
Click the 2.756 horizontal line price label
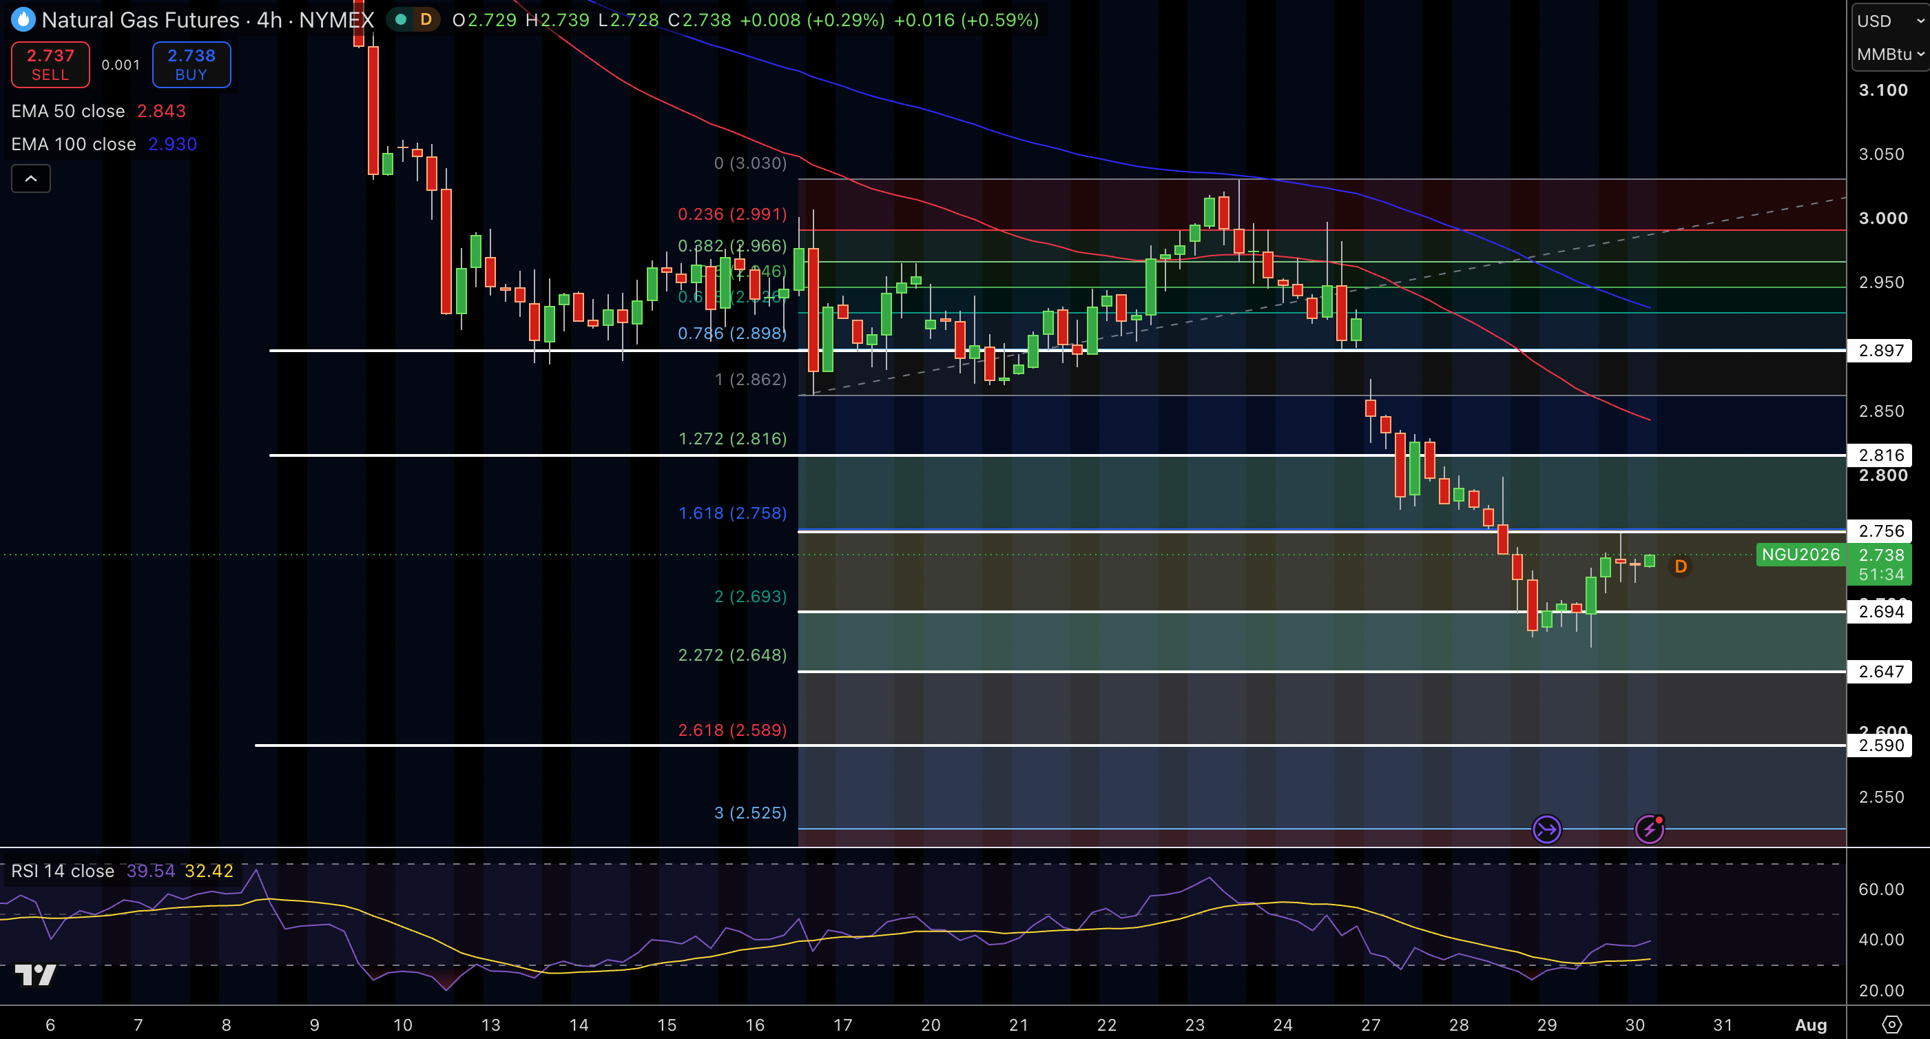(x=1880, y=531)
